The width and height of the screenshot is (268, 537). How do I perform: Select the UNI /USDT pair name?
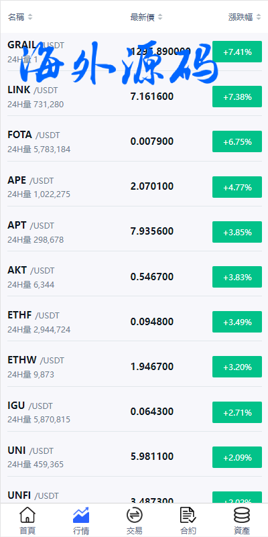click(31, 451)
